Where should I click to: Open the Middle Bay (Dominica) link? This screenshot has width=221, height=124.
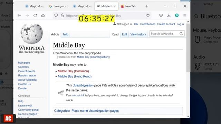(73, 71)
